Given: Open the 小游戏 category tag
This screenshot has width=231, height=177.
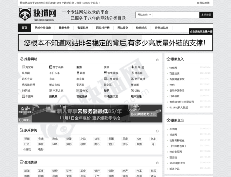Looking at the screenshot, I should click(x=27, y=149).
